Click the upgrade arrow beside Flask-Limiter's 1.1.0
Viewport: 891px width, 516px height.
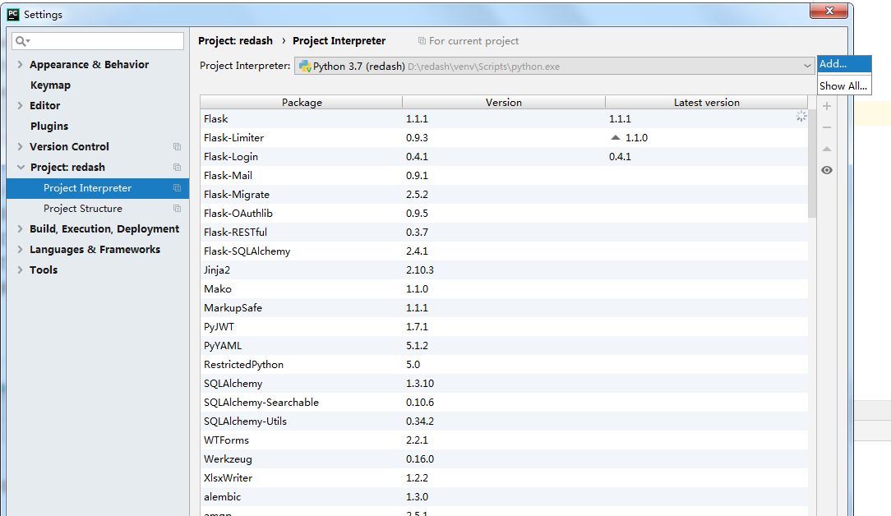pos(615,137)
